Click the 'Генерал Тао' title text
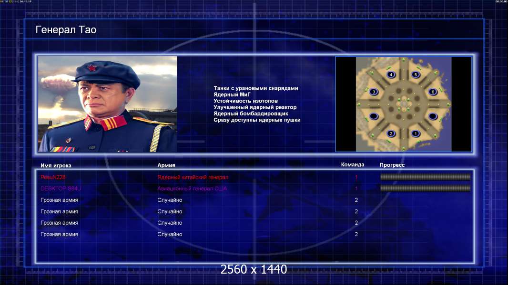 66,30
